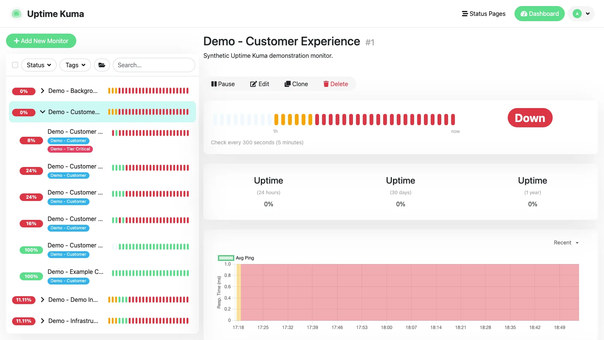Go to the Dashboard

(x=539, y=14)
